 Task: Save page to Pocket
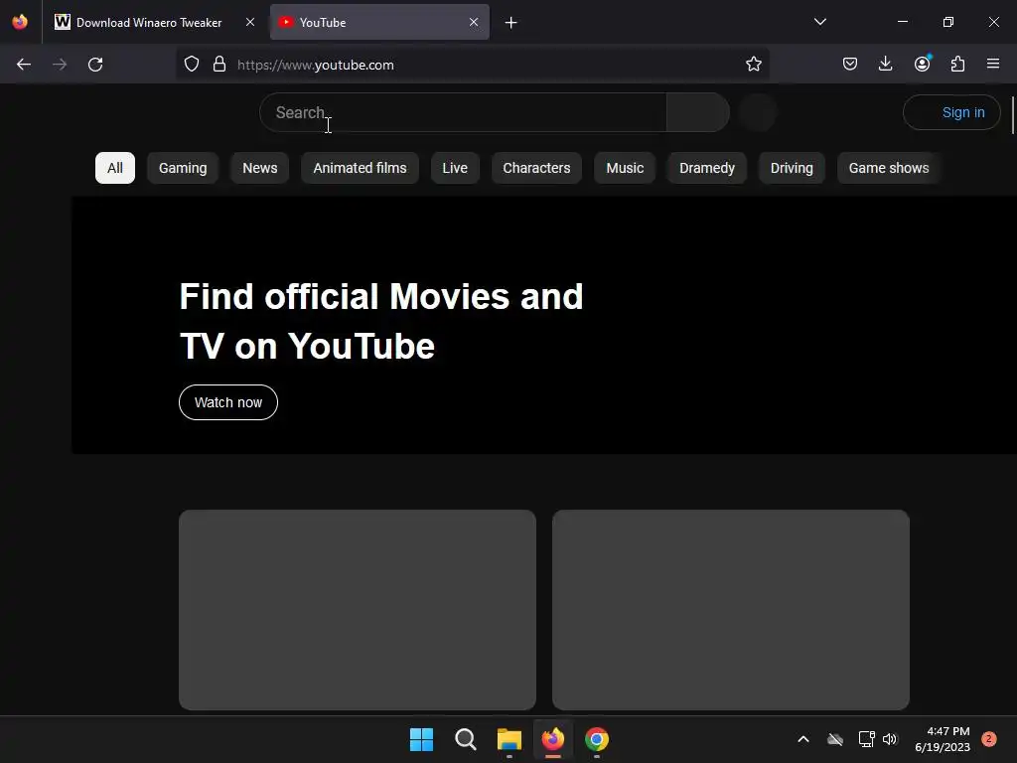coord(850,65)
